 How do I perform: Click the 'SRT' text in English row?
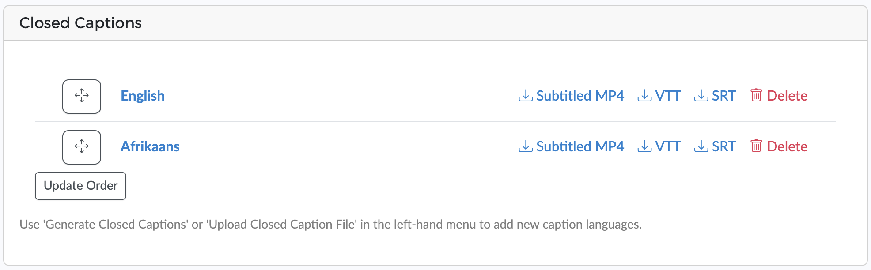[723, 96]
